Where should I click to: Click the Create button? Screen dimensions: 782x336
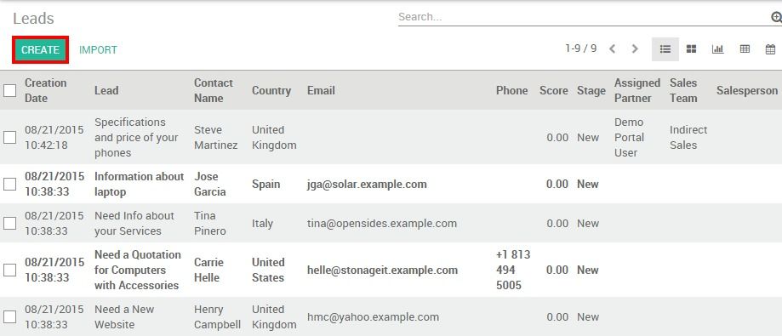(x=40, y=50)
